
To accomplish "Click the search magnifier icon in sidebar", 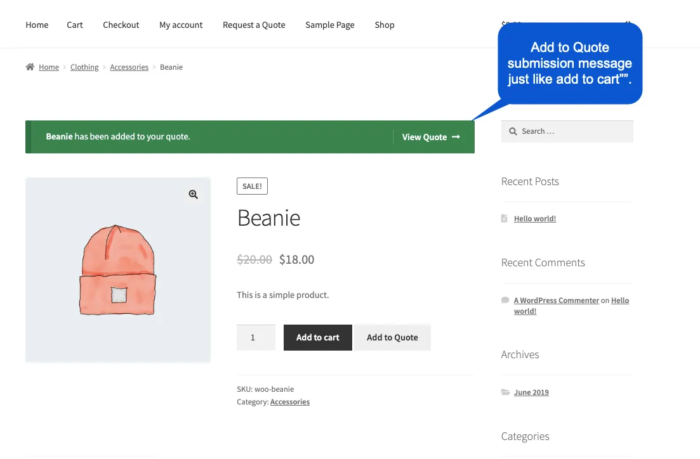I will tap(513, 131).
